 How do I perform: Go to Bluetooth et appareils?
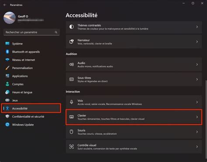(26, 52)
